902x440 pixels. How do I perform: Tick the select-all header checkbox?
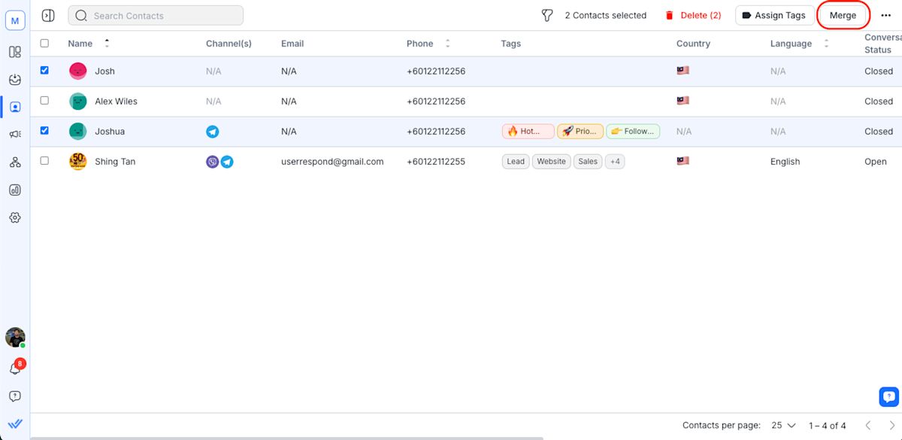click(x=44, y=44)
